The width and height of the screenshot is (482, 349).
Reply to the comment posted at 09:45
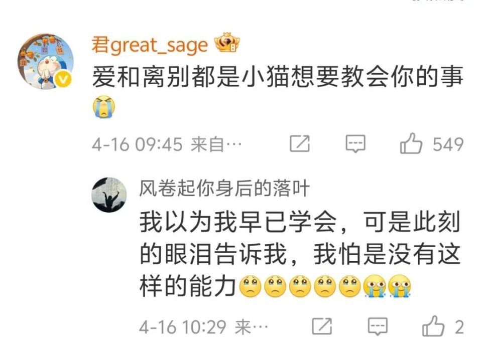[355, 143]
